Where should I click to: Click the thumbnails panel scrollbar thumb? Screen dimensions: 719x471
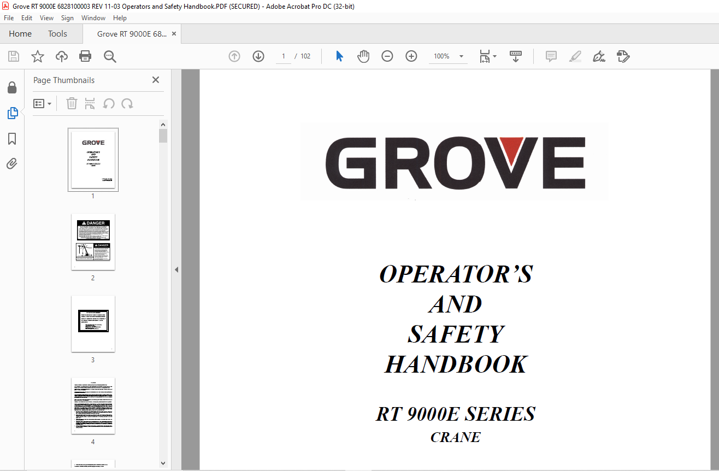pos(163,136)
